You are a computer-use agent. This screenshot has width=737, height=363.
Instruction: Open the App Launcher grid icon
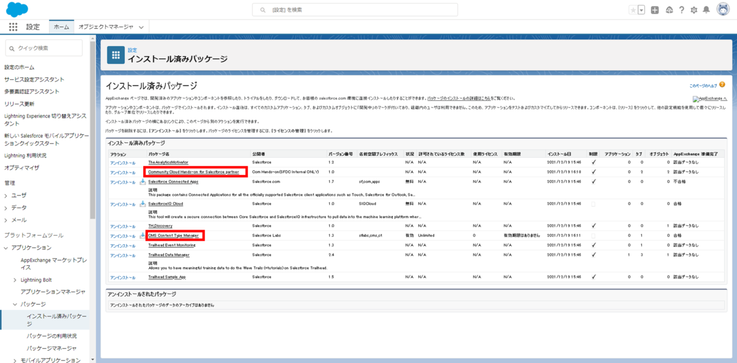pyautogui.click(x=13, y=27)
